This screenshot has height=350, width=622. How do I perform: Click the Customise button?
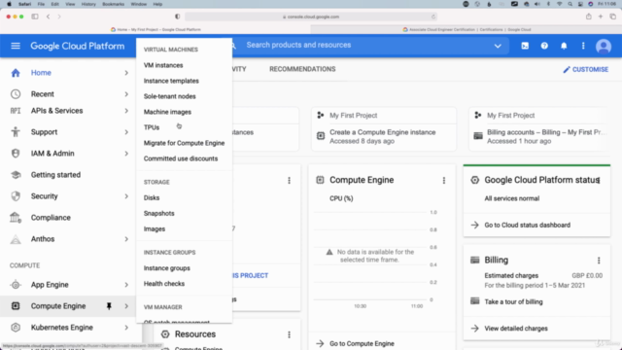point(585,69)
